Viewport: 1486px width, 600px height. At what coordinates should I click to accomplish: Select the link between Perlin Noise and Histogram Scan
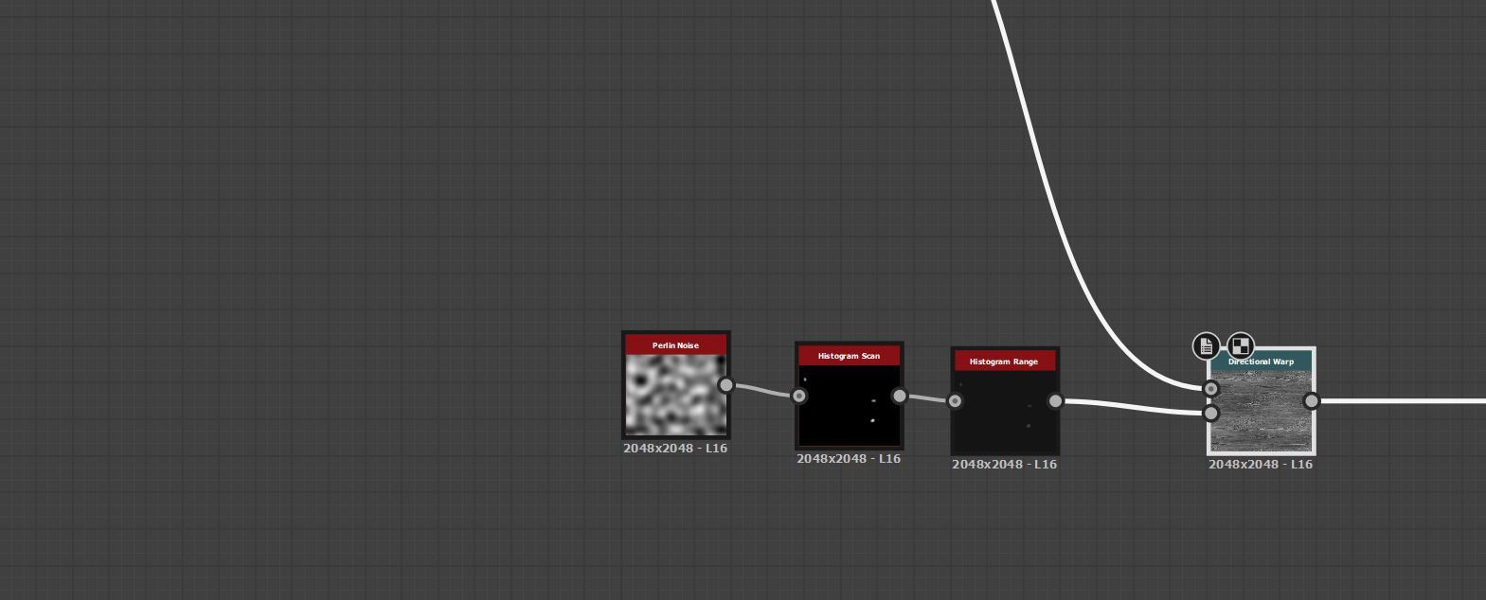763,389
